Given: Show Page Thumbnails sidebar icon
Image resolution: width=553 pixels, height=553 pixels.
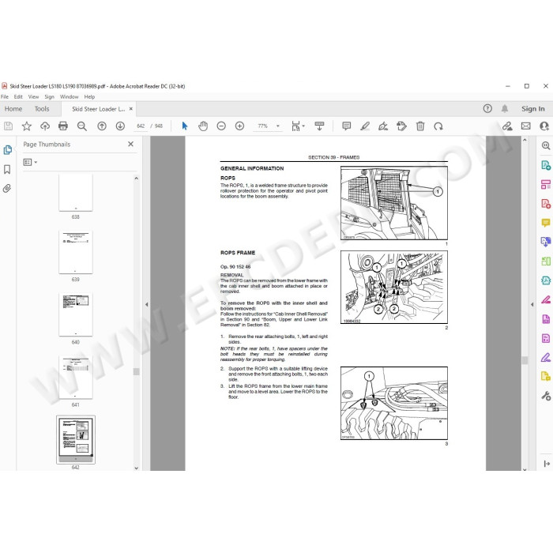Looking at the screenshot, I should (x=7, y=150).
